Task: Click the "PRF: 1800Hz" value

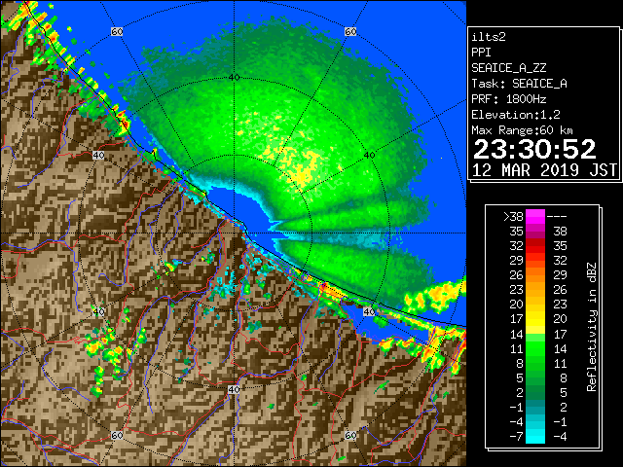Action: click(x=508, y=99)
